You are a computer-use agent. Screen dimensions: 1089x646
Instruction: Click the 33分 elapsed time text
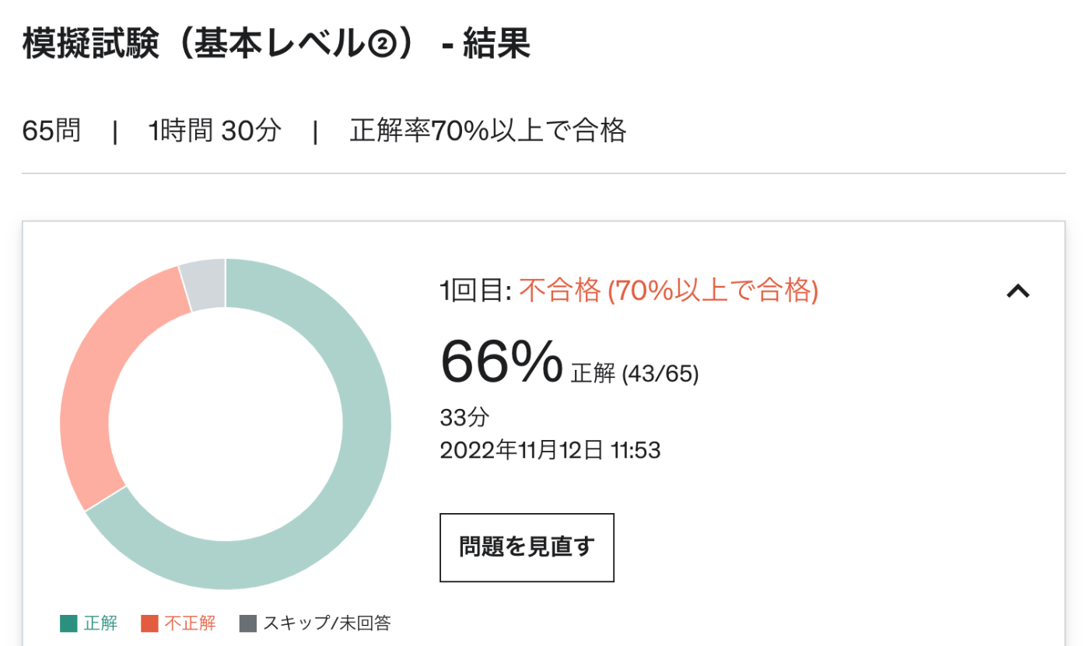click(x=464, y=417)
